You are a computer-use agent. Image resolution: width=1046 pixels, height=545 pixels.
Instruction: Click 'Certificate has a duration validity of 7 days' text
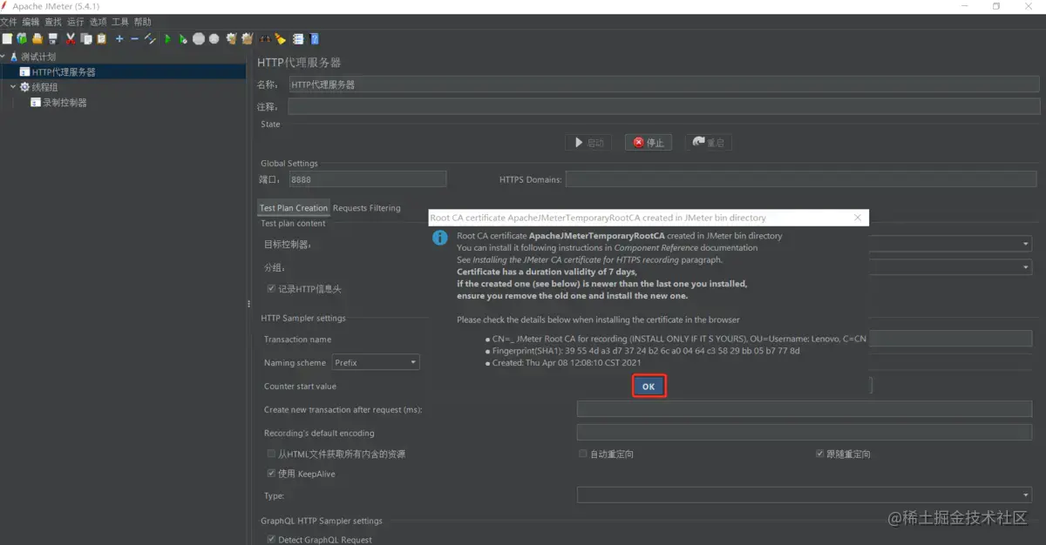(547, 272)
